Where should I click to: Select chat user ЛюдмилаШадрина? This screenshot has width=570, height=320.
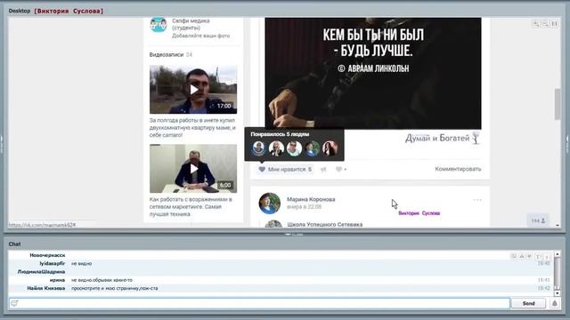coord(42,272)
